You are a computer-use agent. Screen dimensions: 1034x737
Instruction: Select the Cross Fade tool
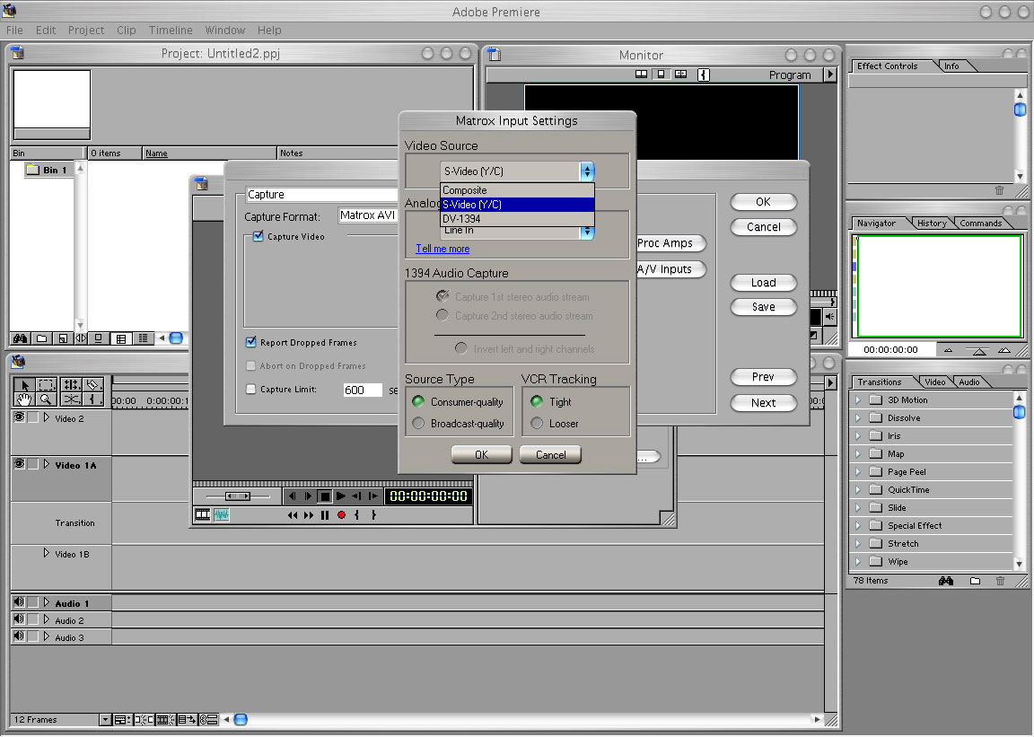tap(71, 399)
